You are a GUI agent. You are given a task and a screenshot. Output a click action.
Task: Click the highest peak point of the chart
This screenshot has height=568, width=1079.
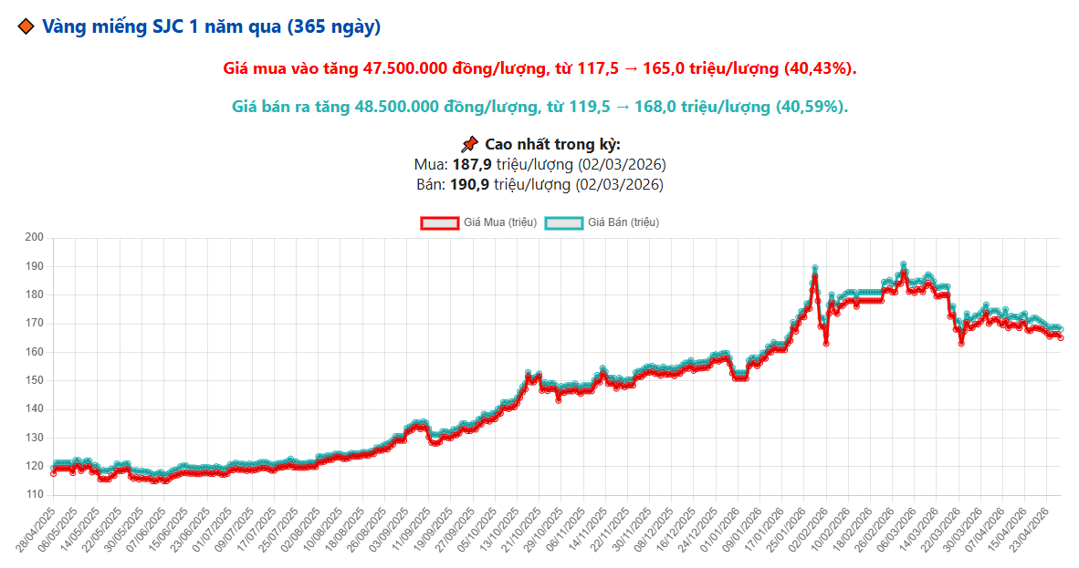903,264
